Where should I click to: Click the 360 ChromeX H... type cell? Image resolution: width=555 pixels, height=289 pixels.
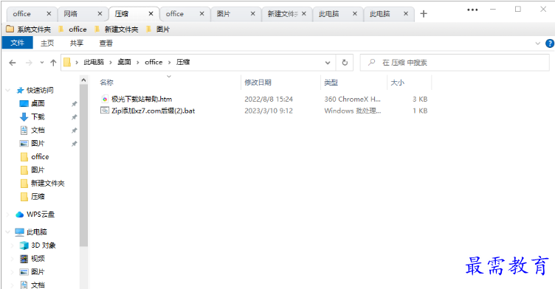click(352, 100)
